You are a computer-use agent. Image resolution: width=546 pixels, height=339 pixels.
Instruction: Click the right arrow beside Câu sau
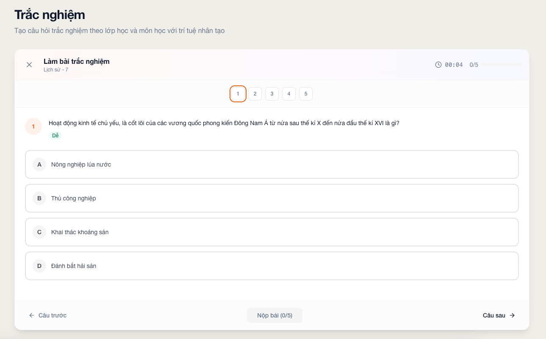tap(512, 315)
